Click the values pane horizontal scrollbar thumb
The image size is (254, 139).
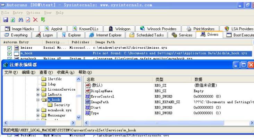pos(157,123)
